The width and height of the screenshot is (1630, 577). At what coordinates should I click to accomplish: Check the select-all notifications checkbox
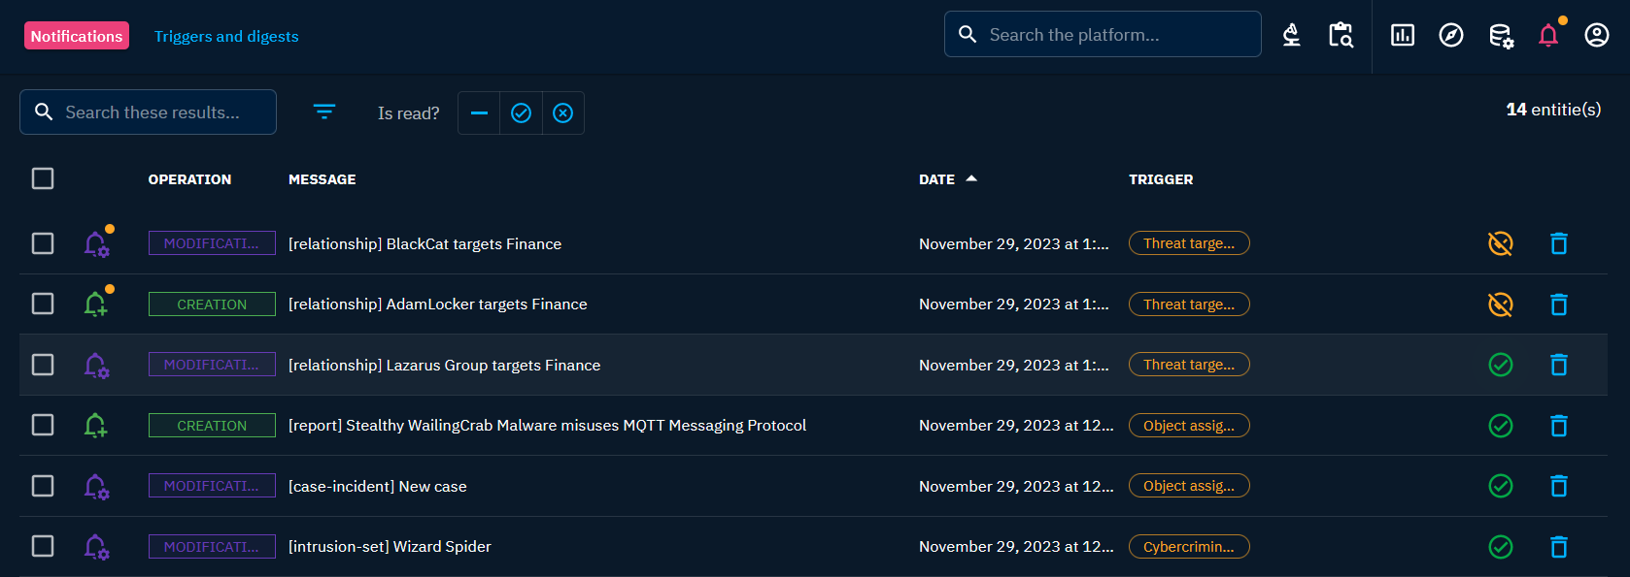pyautogui.click(x=43, y=178)
